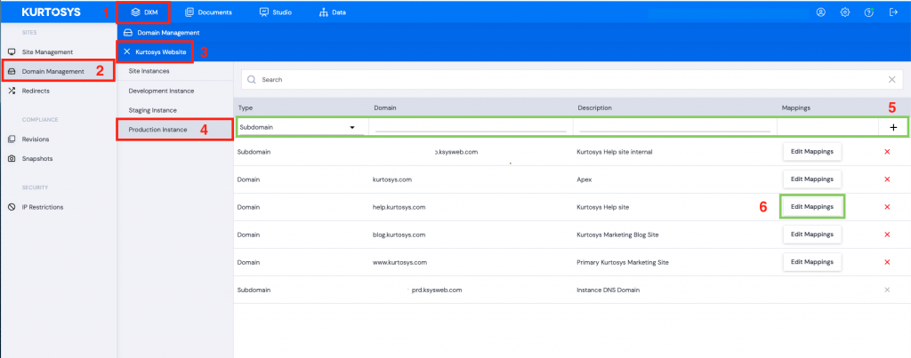911x358 pixels.
Task: Click the Kurtosys logo
Action: pyautogui.click(x=51, y=12)
